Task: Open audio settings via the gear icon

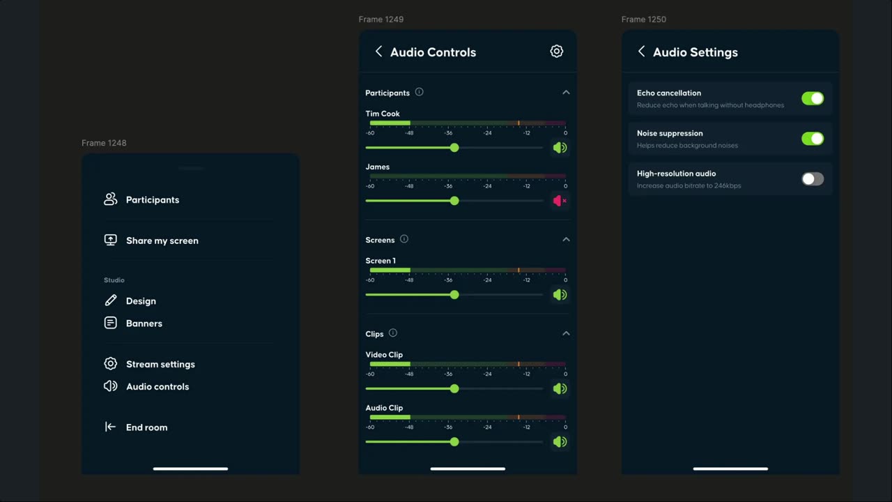Action: click(x=556, y=52)
